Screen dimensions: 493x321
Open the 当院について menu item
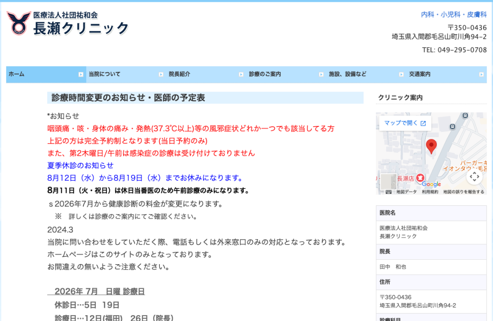click(127, 75)
